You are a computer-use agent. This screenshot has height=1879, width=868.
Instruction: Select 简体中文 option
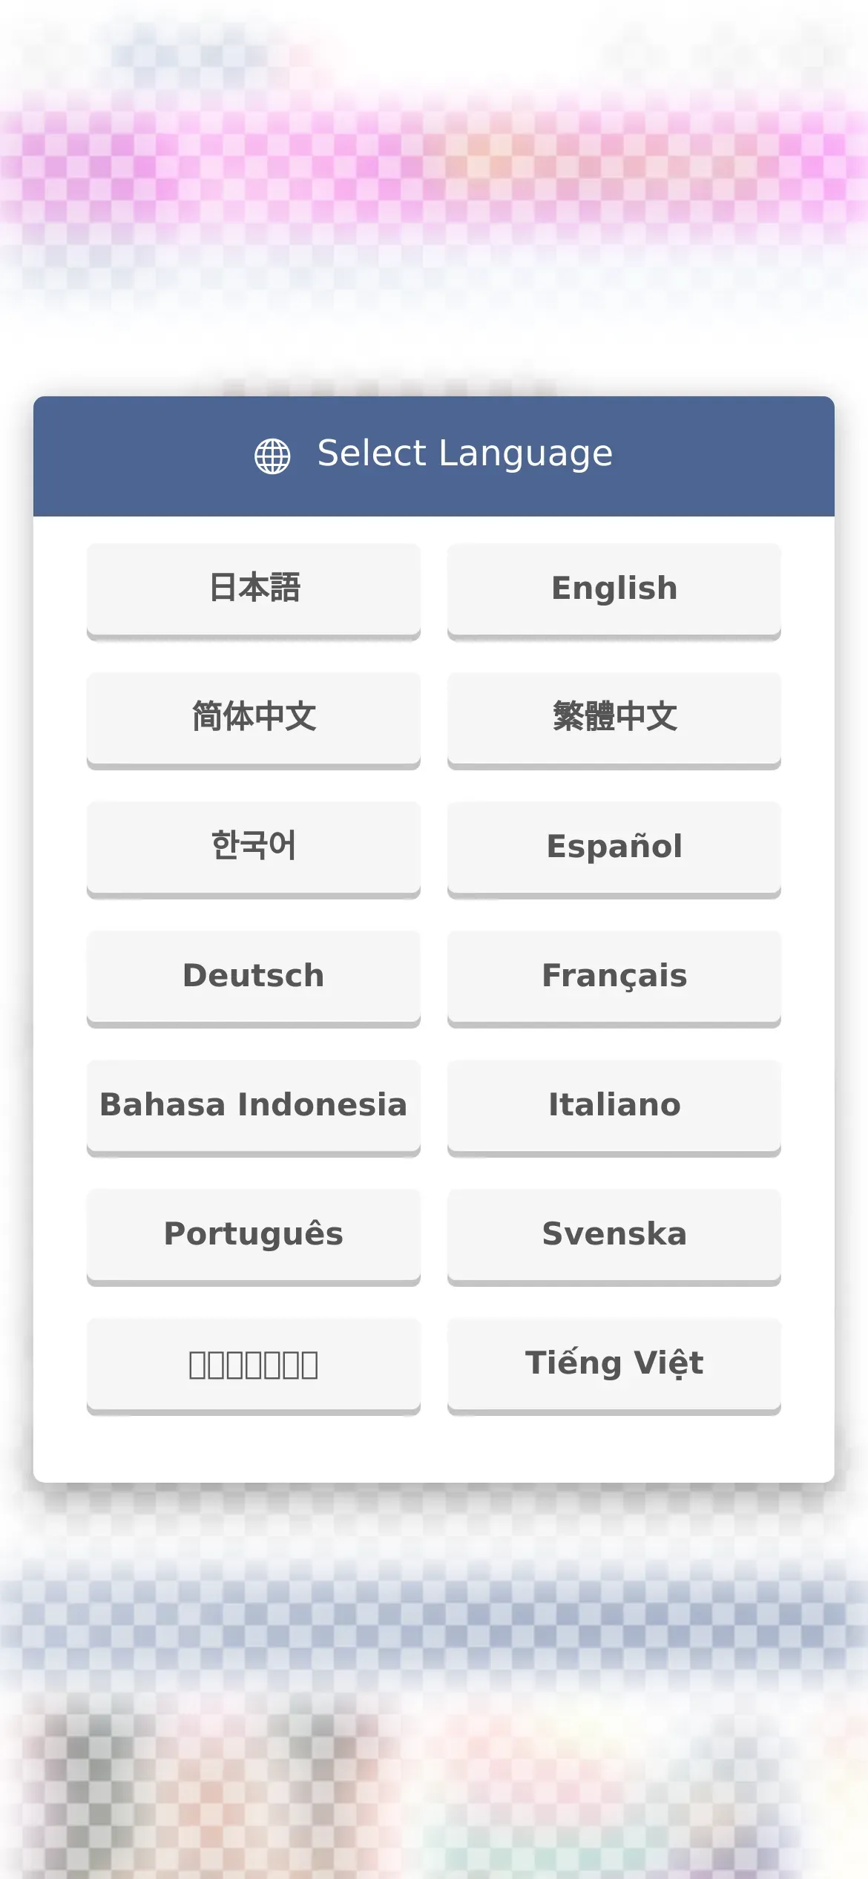tap(254, 721)
